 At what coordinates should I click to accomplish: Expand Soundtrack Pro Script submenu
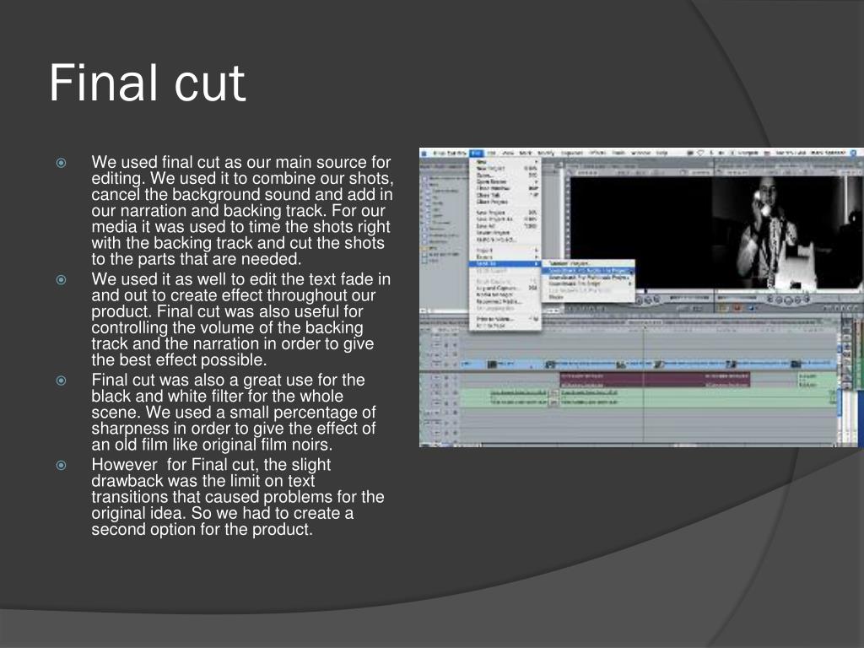click(588, 283)
